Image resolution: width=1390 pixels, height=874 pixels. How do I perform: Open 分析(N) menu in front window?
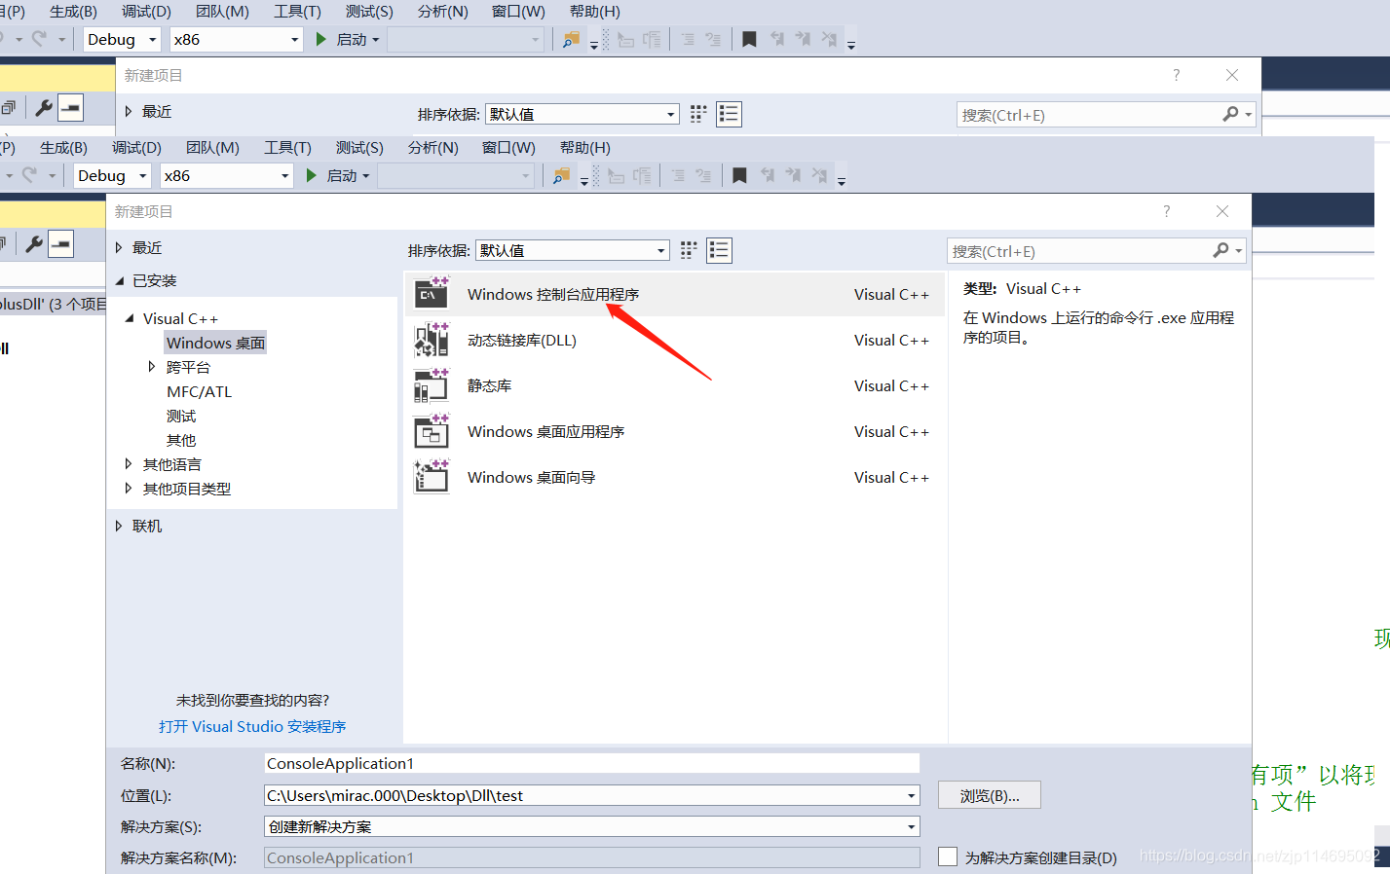pyautogui.click(x=432, y=147)
